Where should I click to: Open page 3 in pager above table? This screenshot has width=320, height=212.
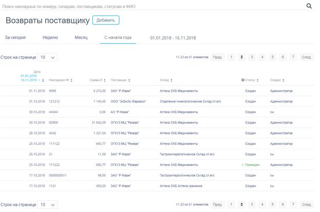[252, 57]
